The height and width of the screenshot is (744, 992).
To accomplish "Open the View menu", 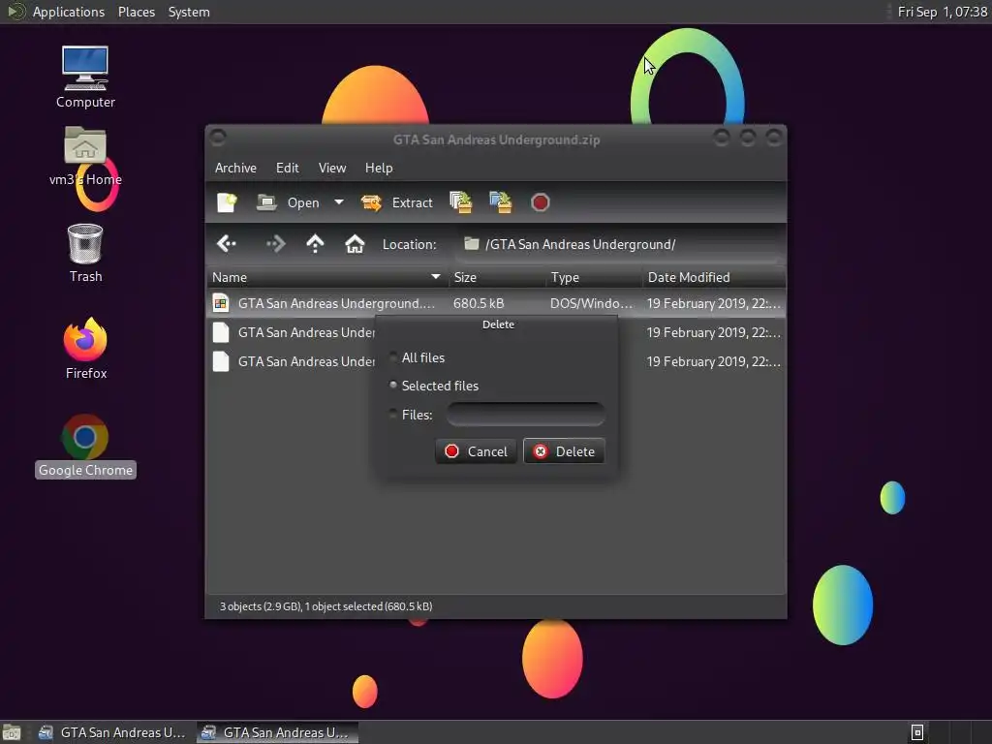I will tap(332, 168).
